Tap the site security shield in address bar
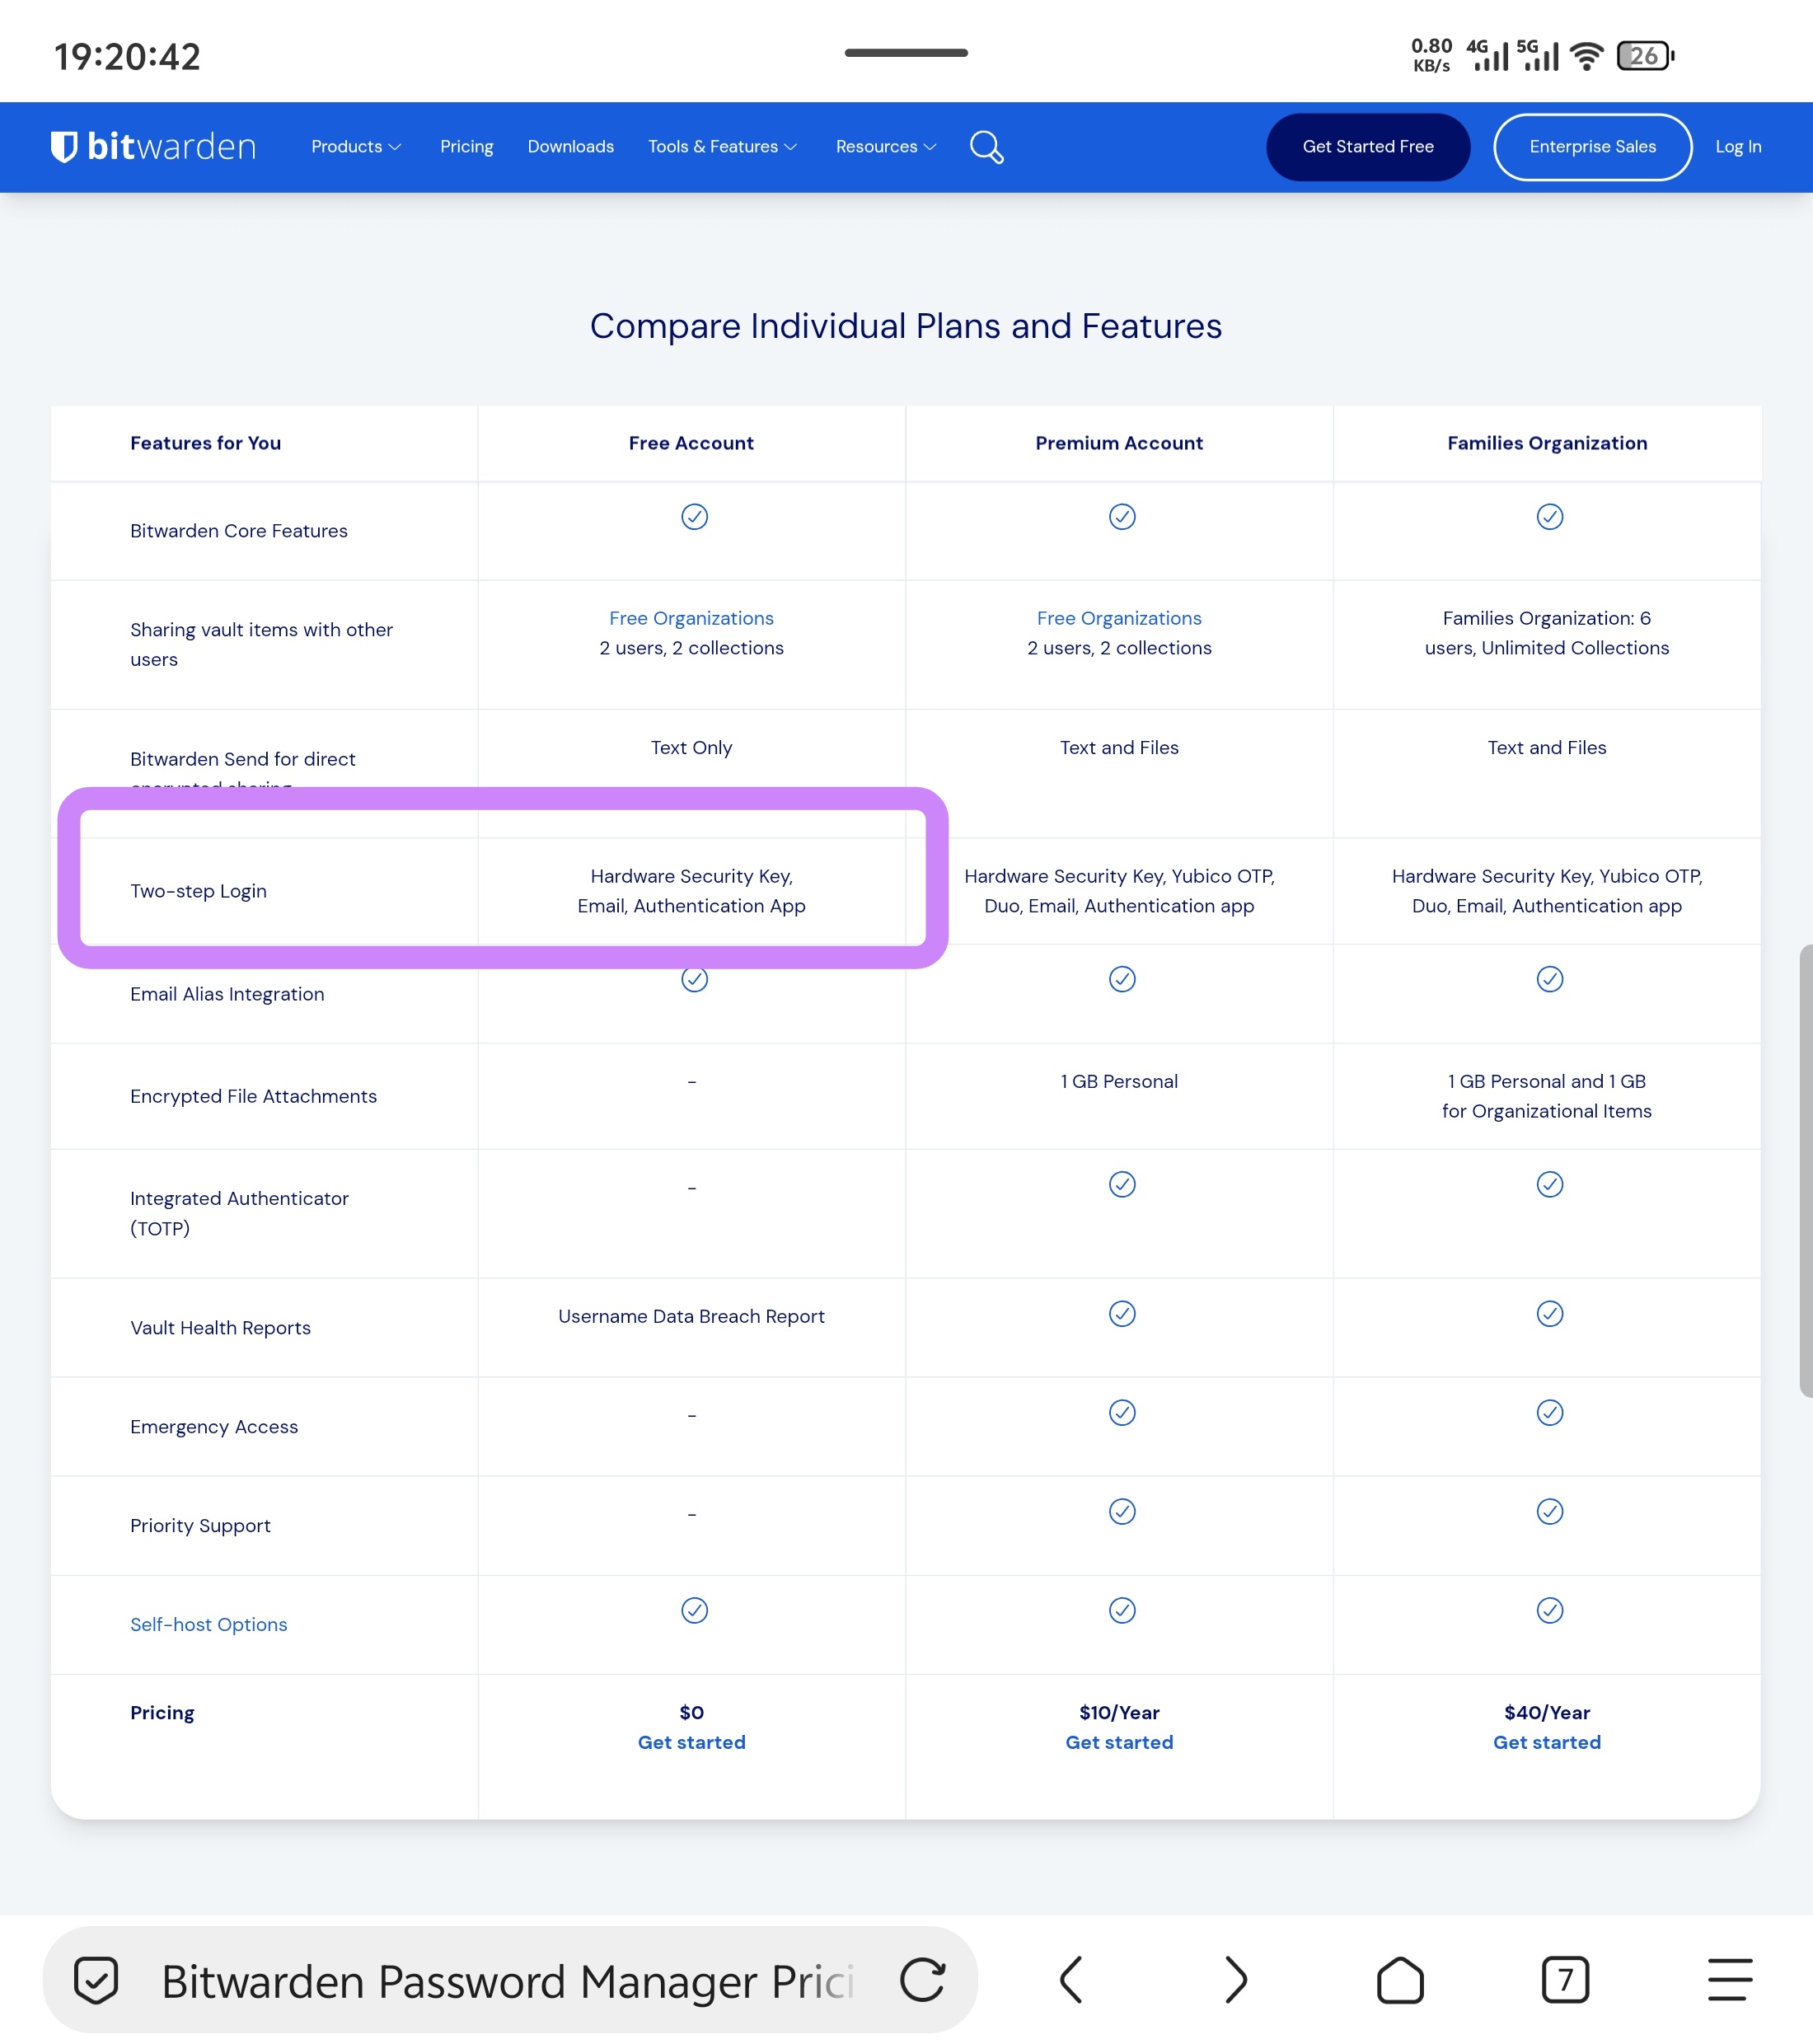Screen dimensions: 1813x2044 96,1980
